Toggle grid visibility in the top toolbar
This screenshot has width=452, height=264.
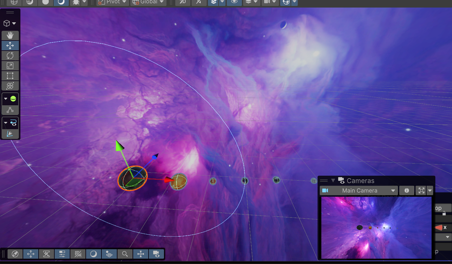click(183, 2)
